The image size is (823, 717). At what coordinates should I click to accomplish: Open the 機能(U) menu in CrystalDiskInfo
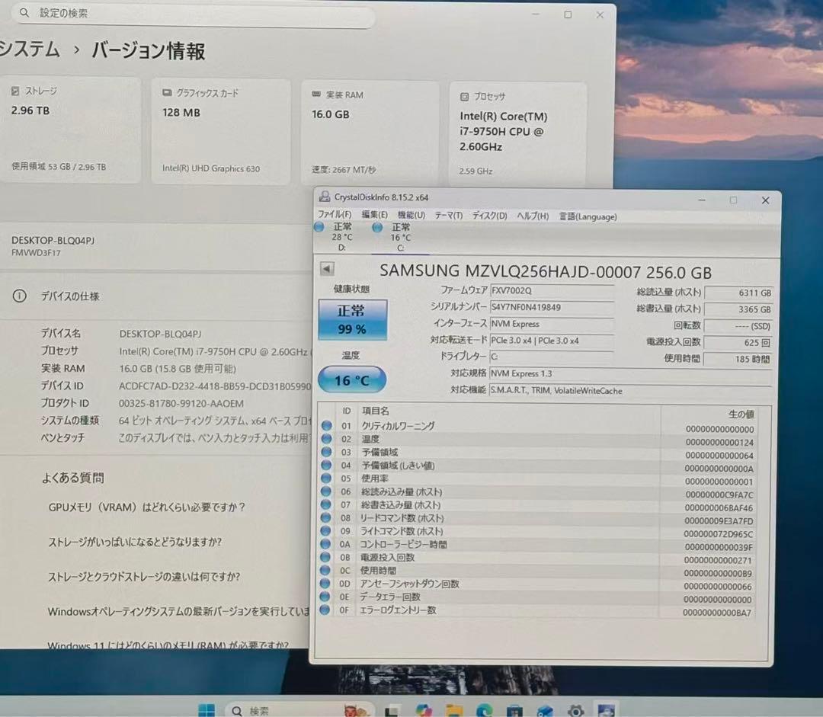[411, 216]
